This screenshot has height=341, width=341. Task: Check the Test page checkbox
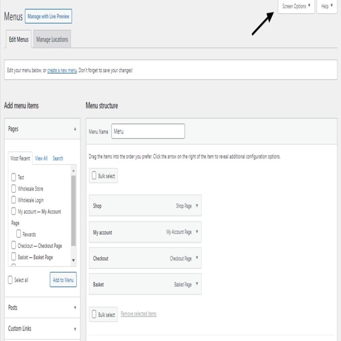(x=13, y=177)
